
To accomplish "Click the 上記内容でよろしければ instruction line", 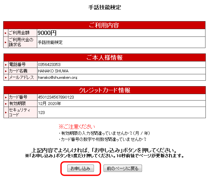I will coord(104,150).
